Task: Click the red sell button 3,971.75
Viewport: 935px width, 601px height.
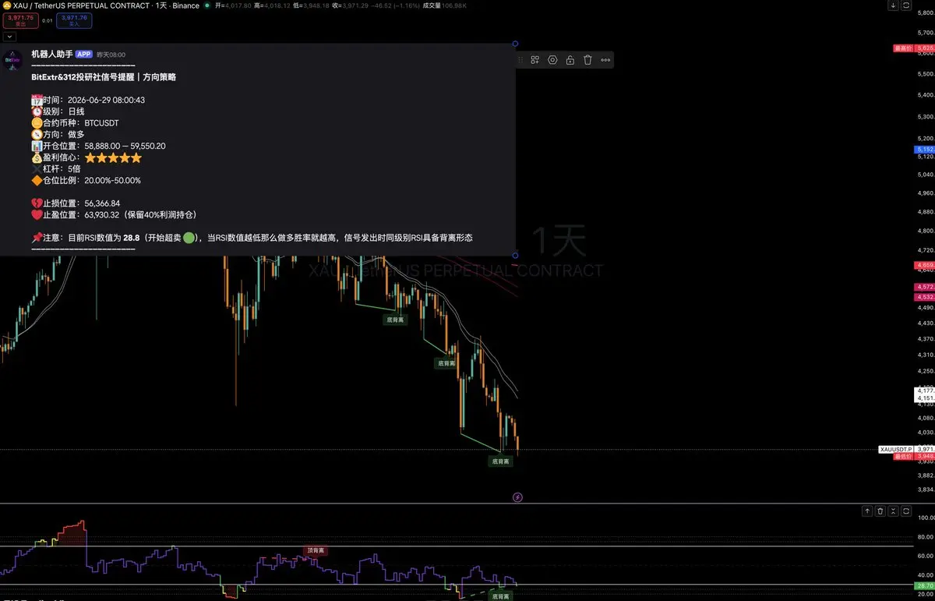Action: pyautogui.click(x=20, y=20)
